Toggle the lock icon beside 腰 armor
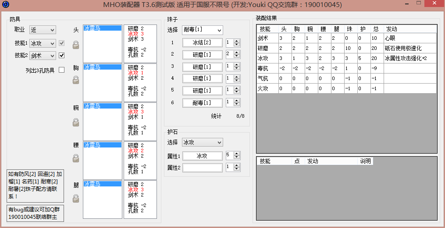The image size is (445, 228). click(76, 158)
